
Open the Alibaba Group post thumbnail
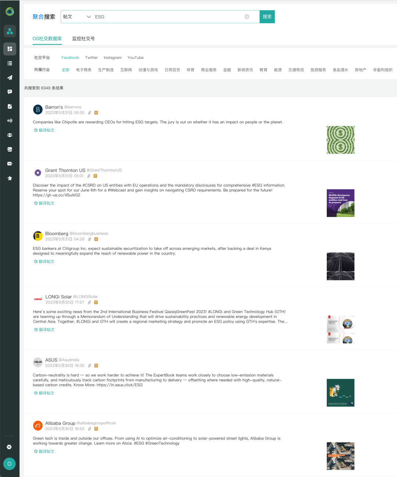pyautogui.click(x=340, y=456)
